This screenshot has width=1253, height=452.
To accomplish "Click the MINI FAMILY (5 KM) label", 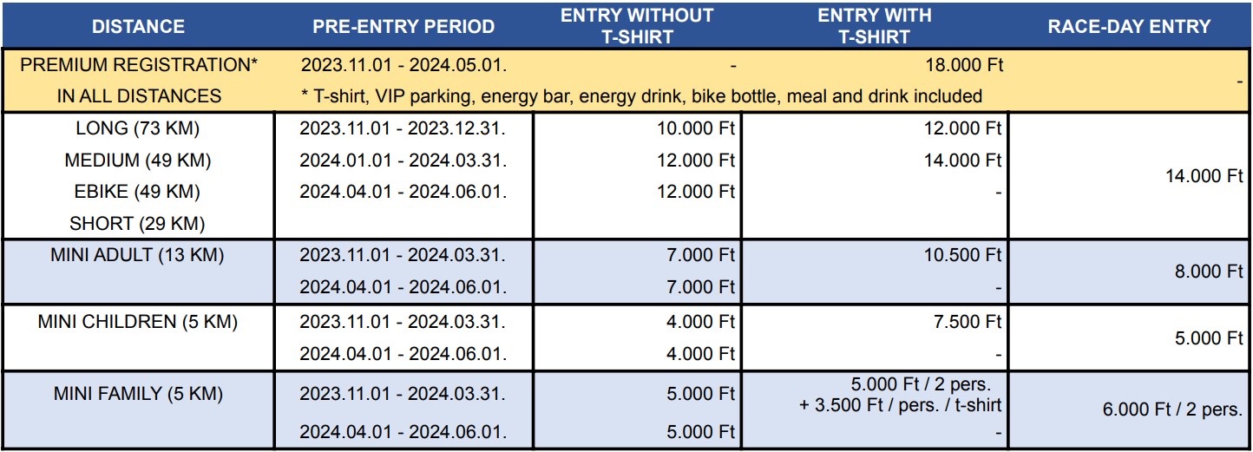I will pos(138,394).
